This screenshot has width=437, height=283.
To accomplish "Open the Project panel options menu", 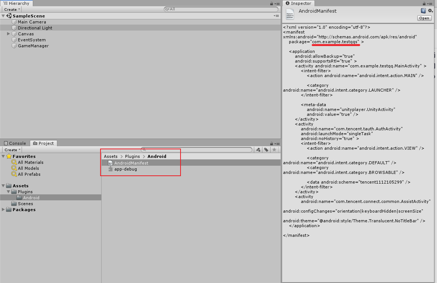I will coord(277,144).
